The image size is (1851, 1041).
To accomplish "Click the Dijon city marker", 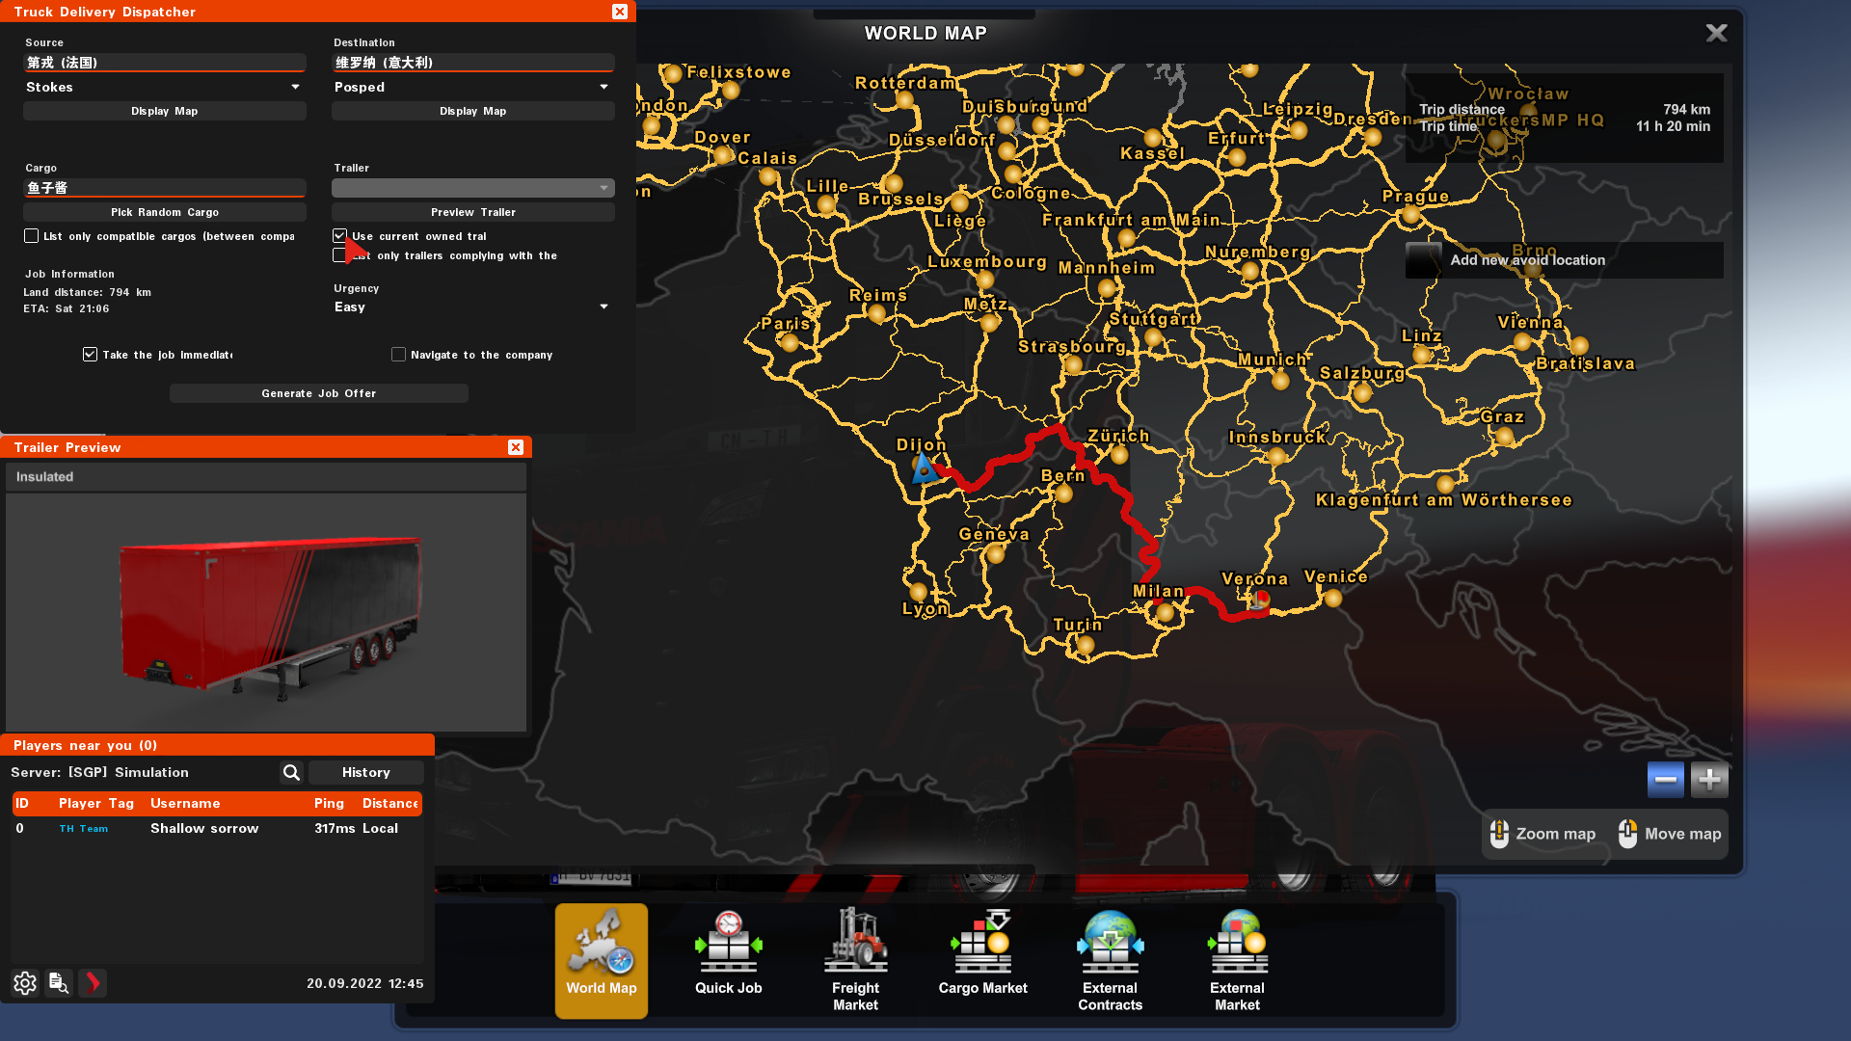I will click(x=925, y=468).
